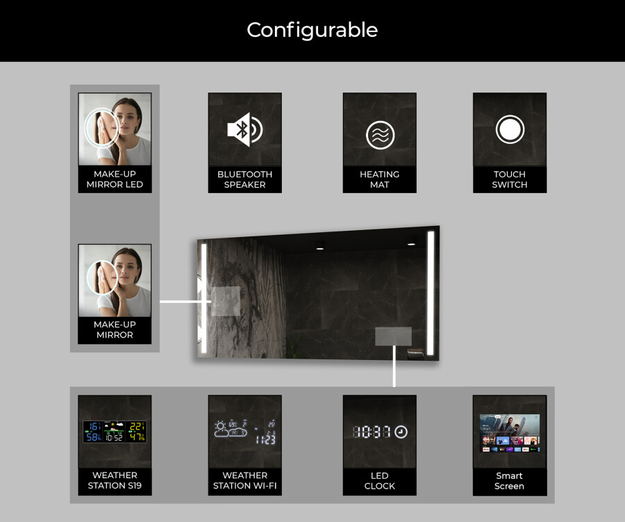
Task: Select the heating mat wave icon
Action: (x=380, y=136)
